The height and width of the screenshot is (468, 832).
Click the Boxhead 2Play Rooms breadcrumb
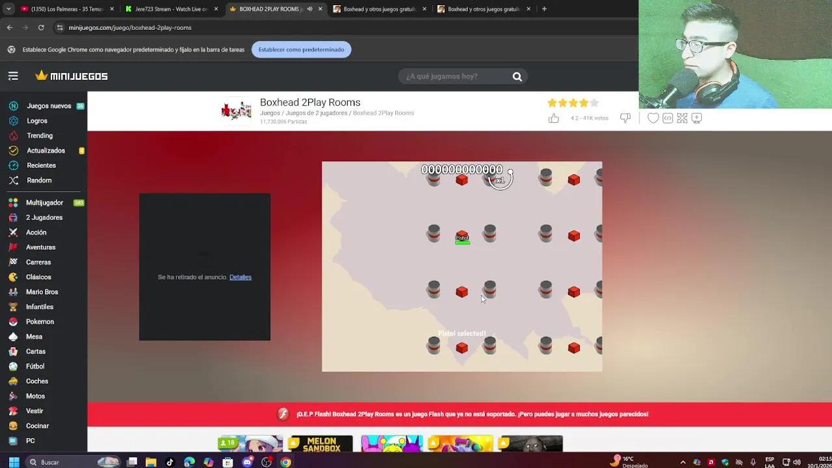pos(383,113)
